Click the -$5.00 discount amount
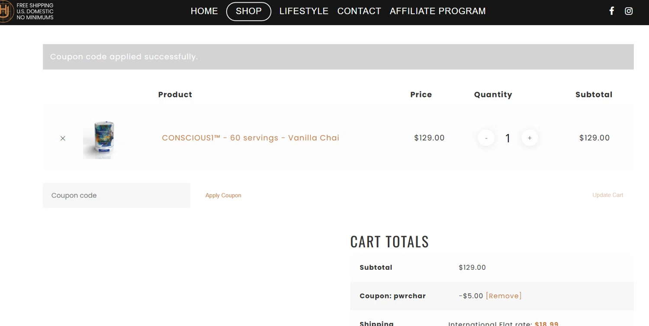The width and height of the screenshot is (649, 326). pyautogui.click(x=471, y=296)
